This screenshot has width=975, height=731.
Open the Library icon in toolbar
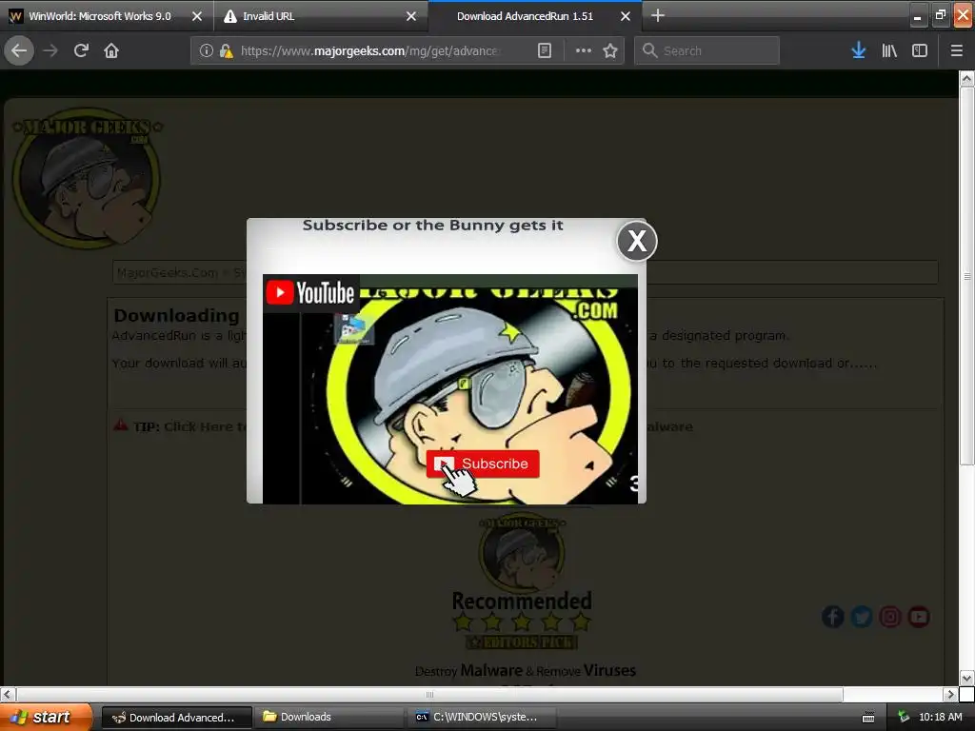pyautogui.click(x=889, y=50)
